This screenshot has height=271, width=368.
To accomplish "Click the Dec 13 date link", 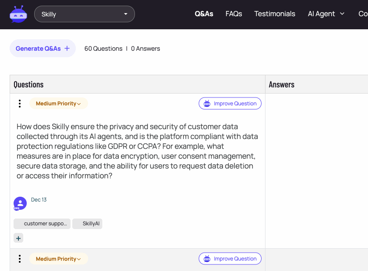I will click(x=39, y=200).
